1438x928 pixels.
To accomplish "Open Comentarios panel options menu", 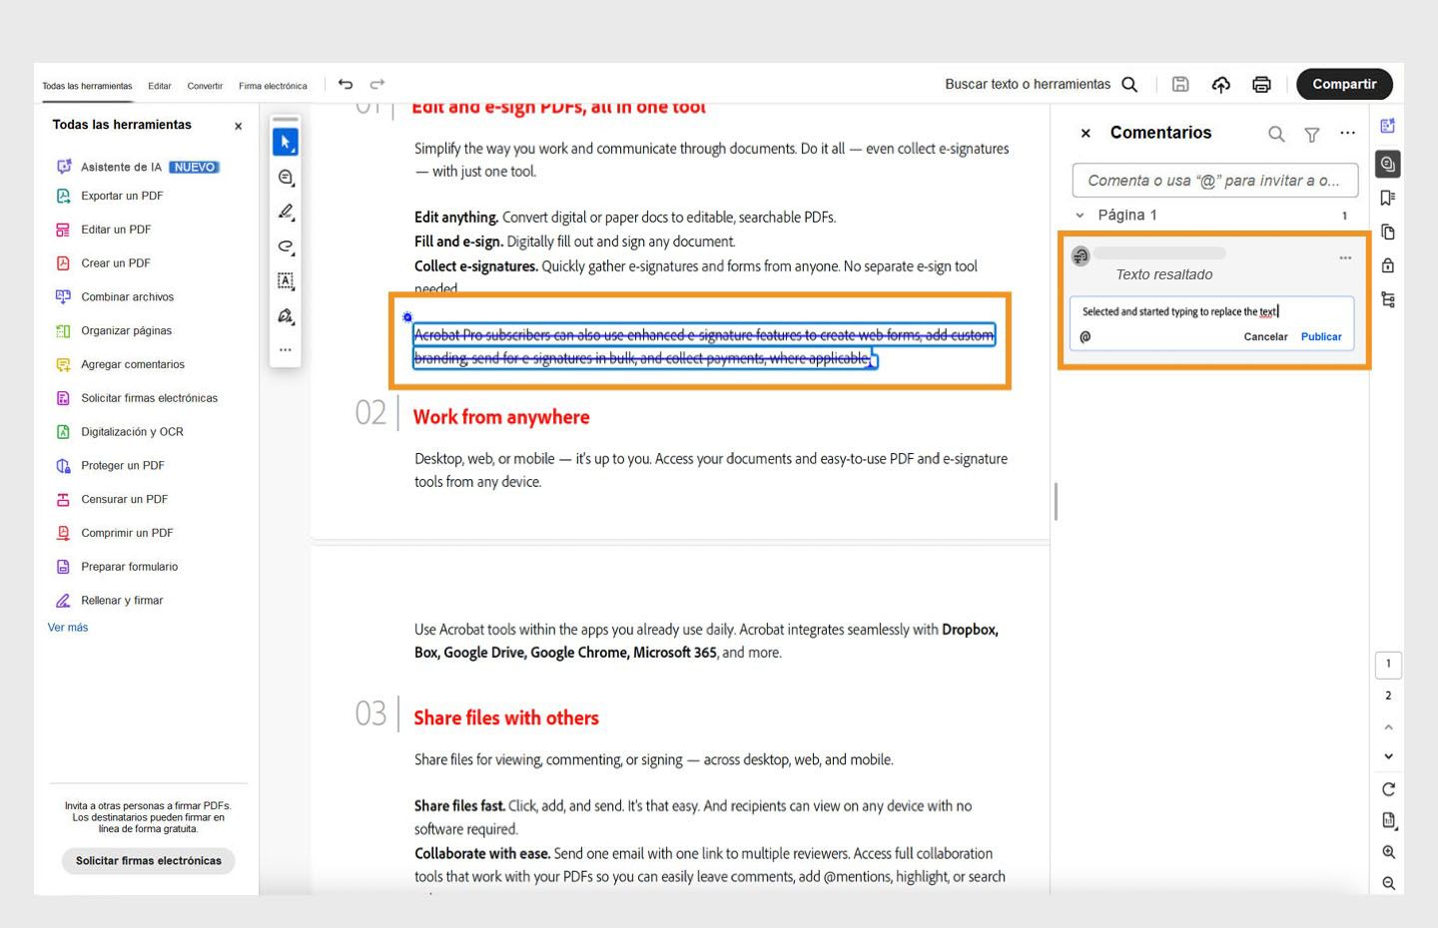I will click(1348, 133).
